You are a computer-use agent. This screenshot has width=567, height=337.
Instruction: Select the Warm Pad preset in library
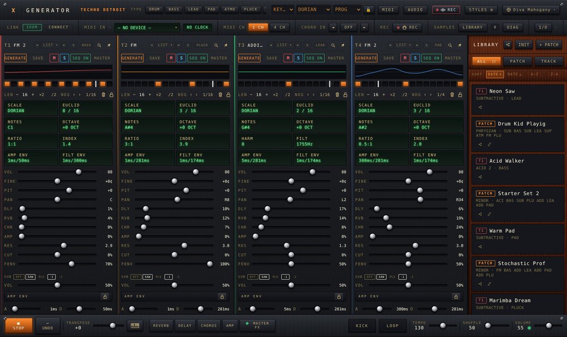[x=518, y=238]
